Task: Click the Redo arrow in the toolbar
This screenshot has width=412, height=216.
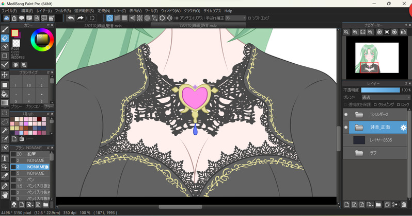Action: pyautogui.click(x=81, y=19)
